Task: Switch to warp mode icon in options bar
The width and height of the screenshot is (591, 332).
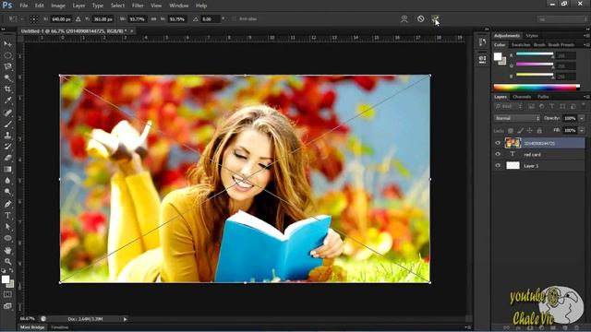Action: click(404, 18)
